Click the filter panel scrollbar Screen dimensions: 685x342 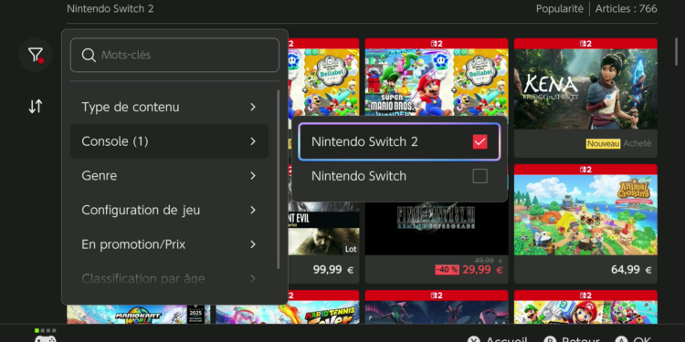[279, 180]
